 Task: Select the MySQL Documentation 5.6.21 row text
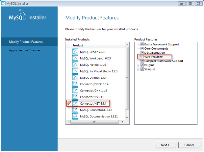coord(99,116)
